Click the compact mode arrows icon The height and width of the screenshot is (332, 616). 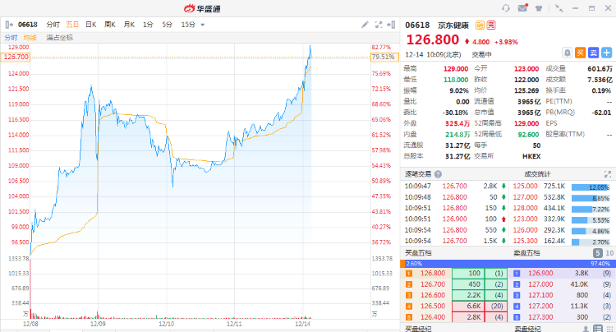pos(559,8)
